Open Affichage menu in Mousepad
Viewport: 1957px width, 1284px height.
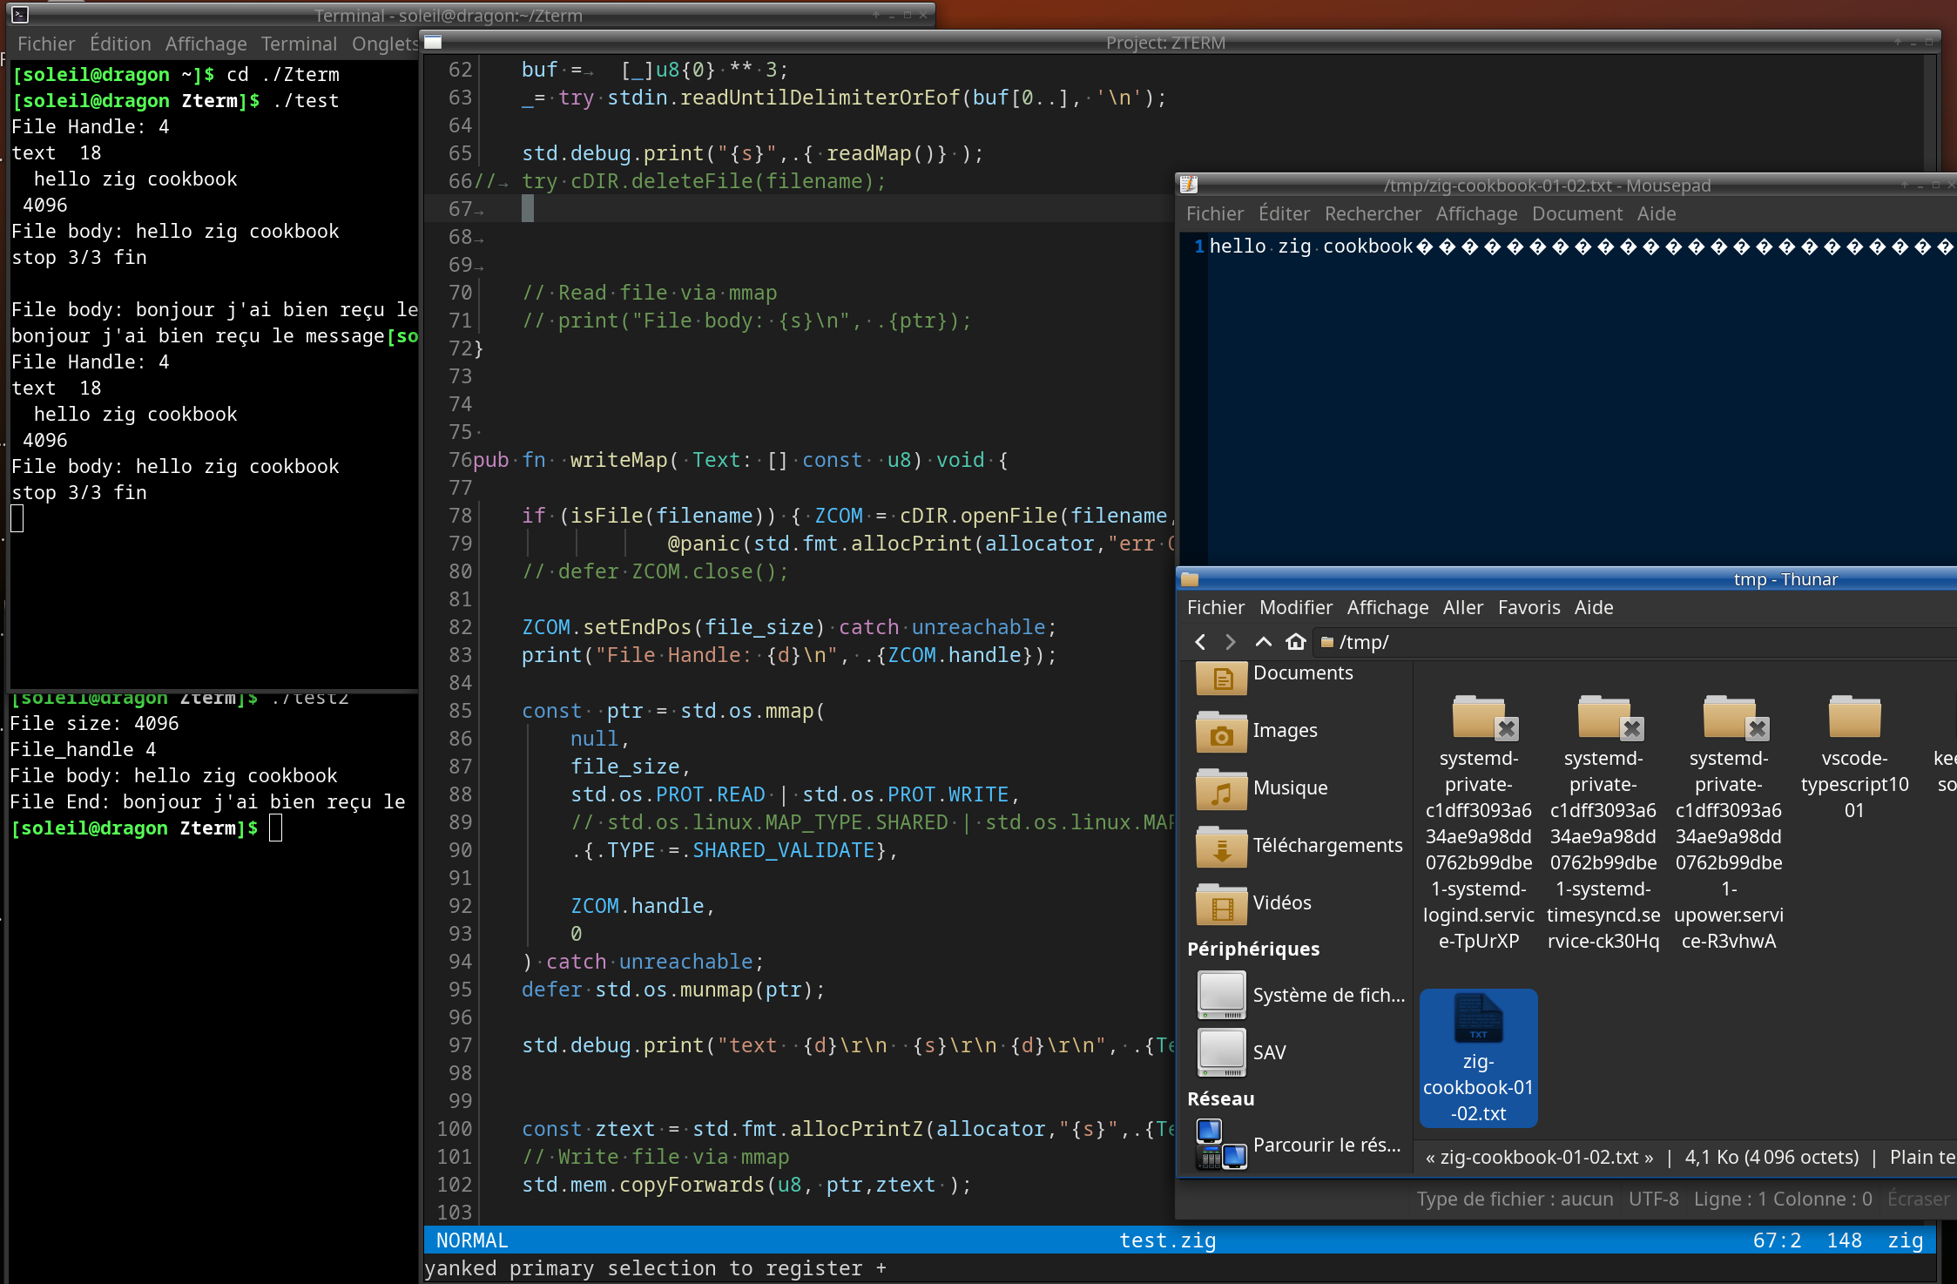pos(1476,213)
